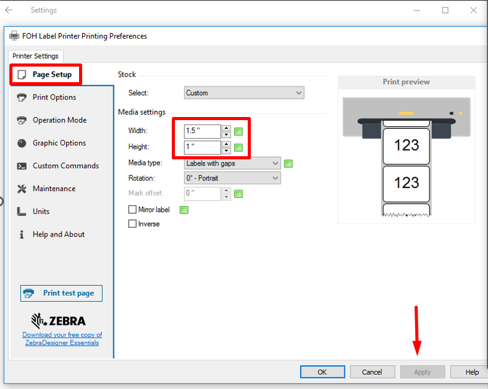Click the printer icon in dialog title

click(14, 36)
